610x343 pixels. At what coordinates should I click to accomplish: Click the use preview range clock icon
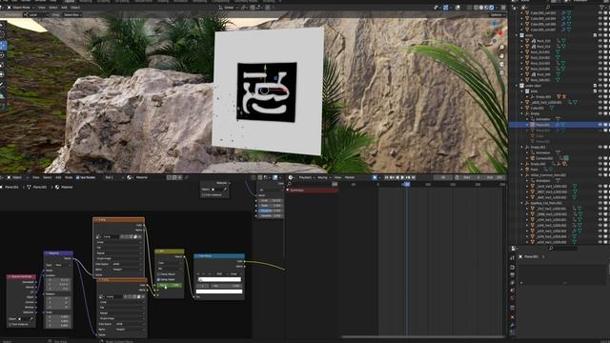pyautogui.click(x=457, y=177)
